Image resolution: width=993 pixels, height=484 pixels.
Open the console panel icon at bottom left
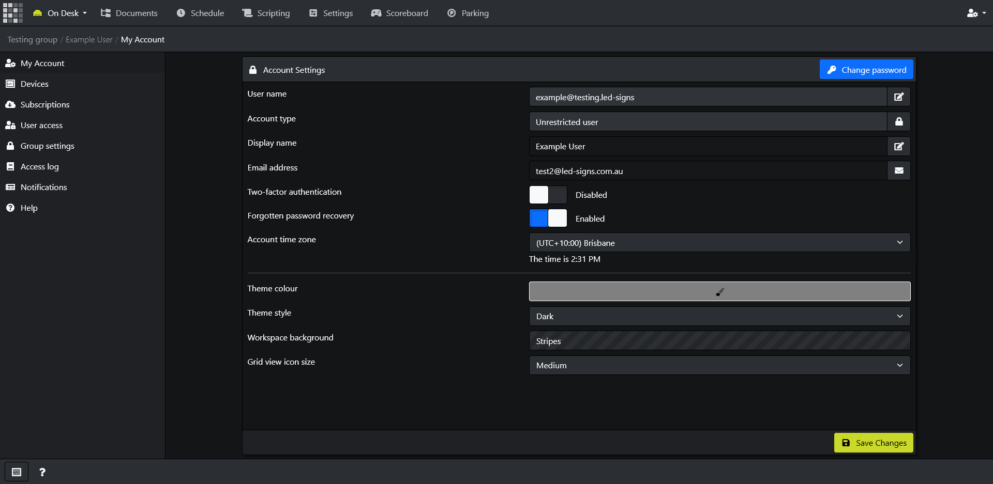pyautogui.click(x=17, y=472)
